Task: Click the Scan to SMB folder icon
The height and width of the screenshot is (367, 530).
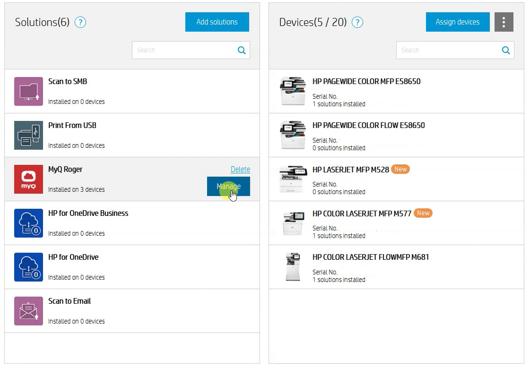Action: (28, 91)
